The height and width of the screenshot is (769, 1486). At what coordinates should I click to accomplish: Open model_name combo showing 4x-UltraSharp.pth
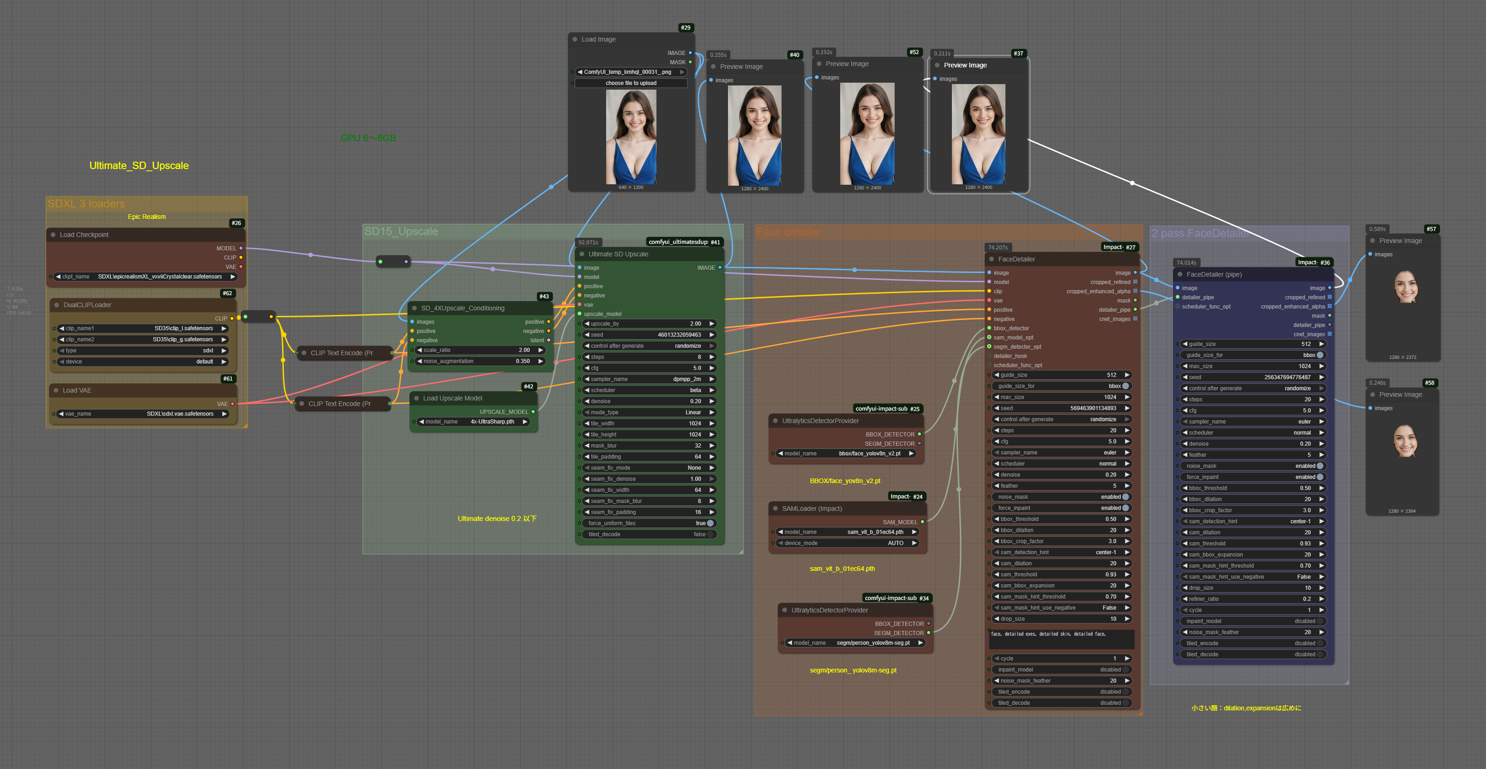[x=474, y=421]
